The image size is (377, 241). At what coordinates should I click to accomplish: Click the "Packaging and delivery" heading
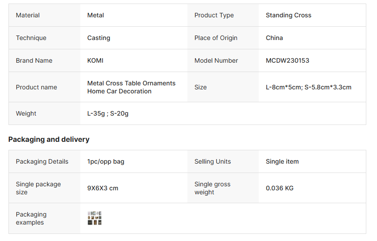[x=49, y=139]
